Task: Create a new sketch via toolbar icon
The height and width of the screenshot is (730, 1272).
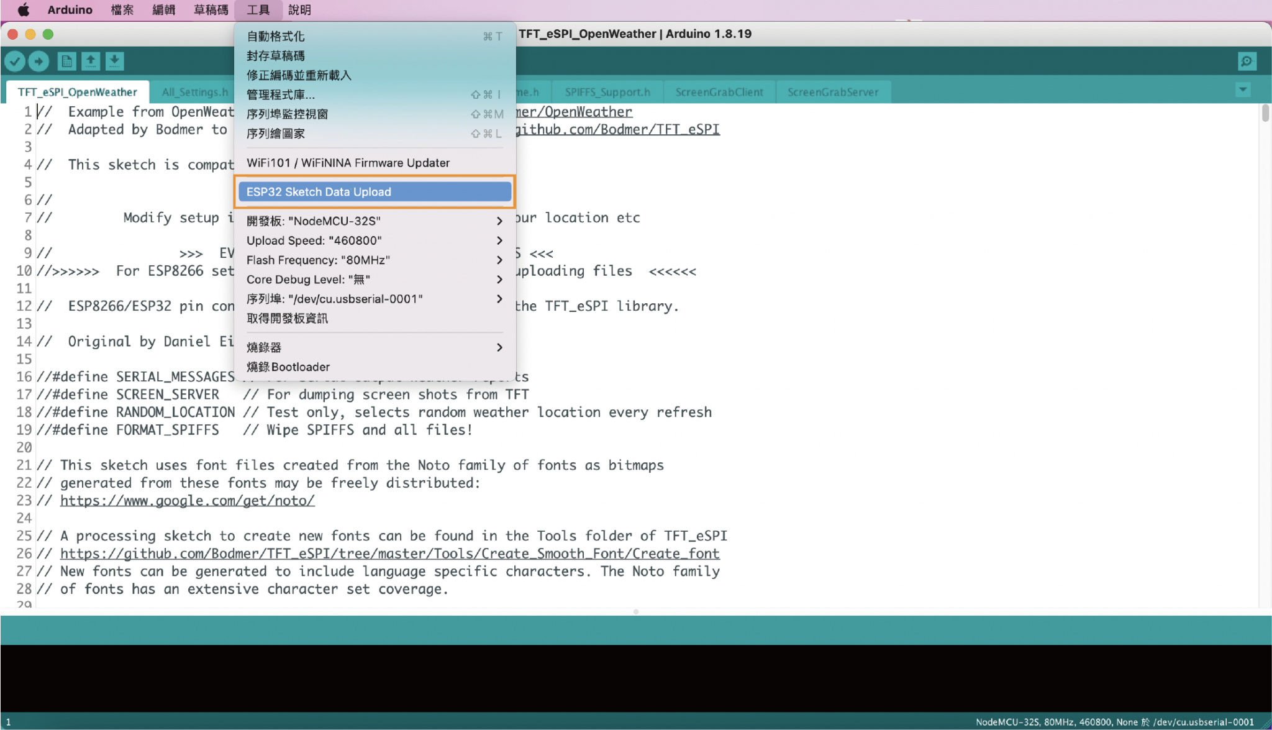Action: [x=66, y=61]
